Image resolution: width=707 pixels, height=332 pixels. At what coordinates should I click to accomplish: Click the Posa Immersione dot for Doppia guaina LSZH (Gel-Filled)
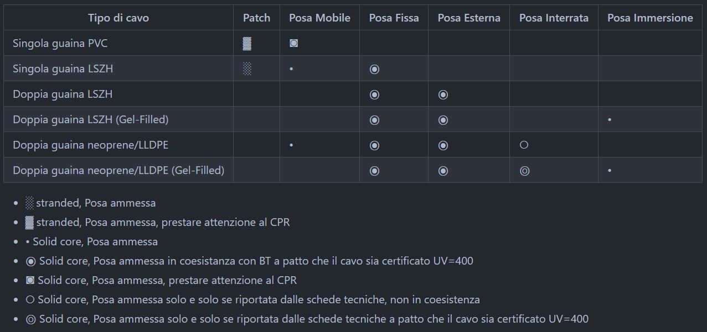point(610,119)
